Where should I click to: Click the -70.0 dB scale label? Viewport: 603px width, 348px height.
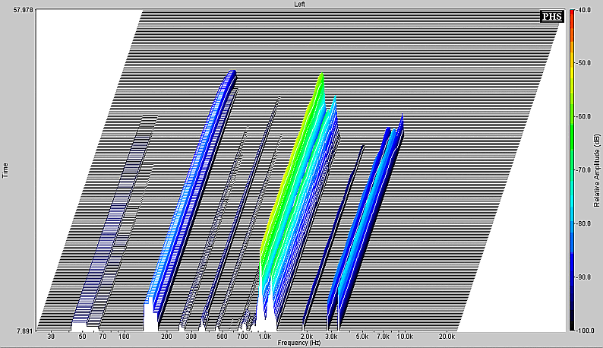coord(585,170)
